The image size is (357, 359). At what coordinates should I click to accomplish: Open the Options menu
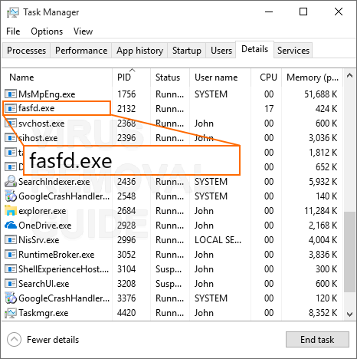pos(47,31)
